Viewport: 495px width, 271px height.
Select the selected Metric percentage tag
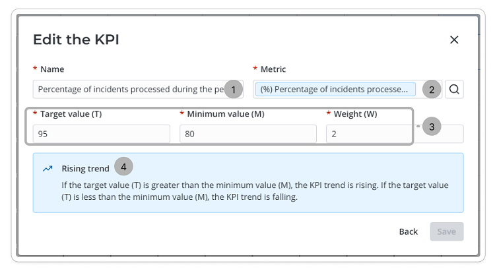pyautogui.click(x=335, y=89)
